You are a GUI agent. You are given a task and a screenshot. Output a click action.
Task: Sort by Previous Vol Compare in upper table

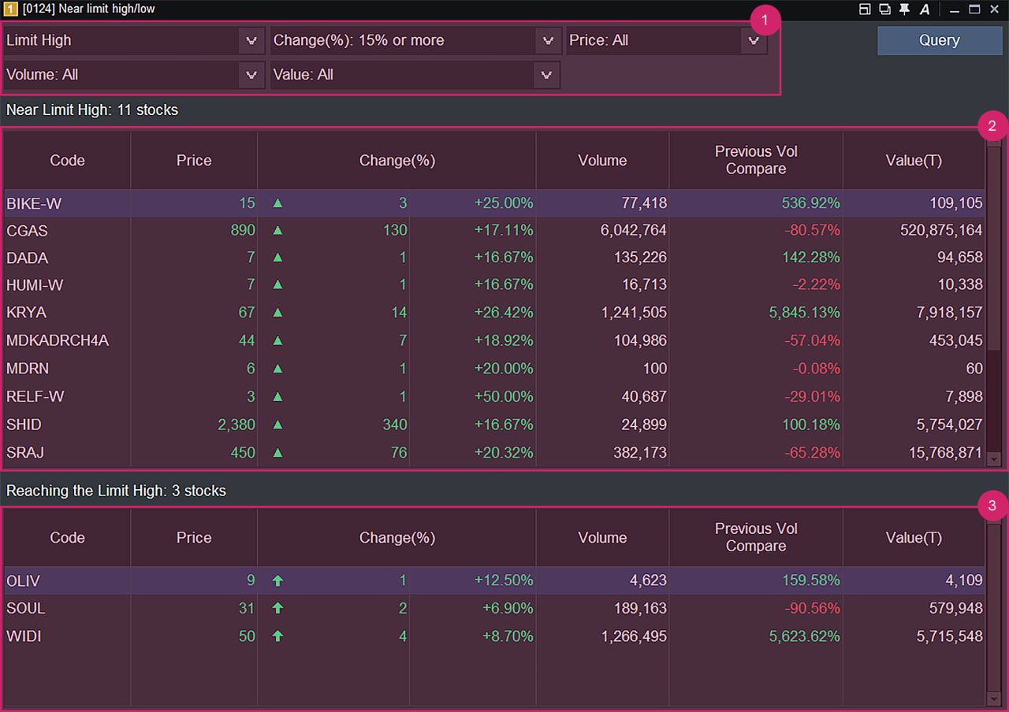755,160
